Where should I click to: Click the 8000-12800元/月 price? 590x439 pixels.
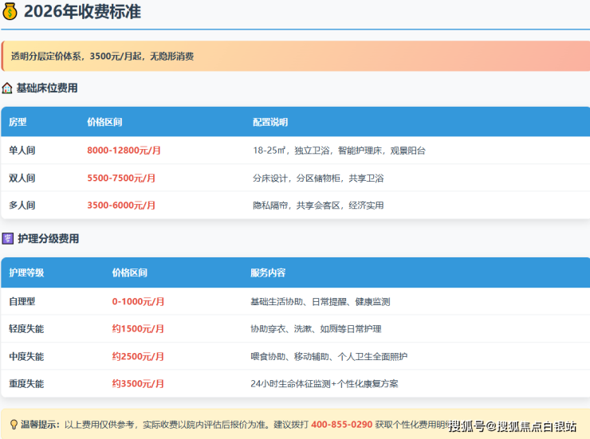click(x=124, y=151)
